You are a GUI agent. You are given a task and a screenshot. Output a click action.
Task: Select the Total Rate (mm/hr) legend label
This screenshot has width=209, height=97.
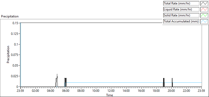181,3
